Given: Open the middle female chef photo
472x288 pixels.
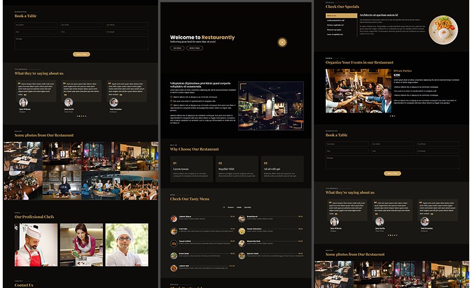Looking at the screenshot, I should pos(81,245).
